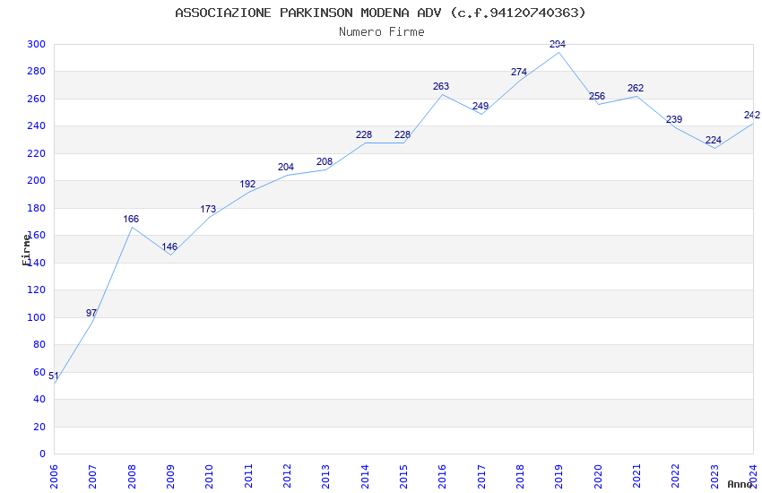Screen dimensions: 762x493
Task: Click the y-axis value 80
Action: coord(39,344)
